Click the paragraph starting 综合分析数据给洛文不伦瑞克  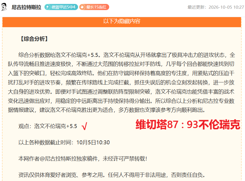(x=122, y=82)
